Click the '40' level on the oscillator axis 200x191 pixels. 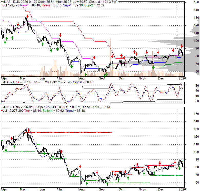tap(197, 96)
